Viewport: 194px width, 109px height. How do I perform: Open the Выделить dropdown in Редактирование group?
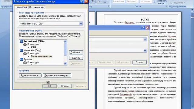coord(177,3)
